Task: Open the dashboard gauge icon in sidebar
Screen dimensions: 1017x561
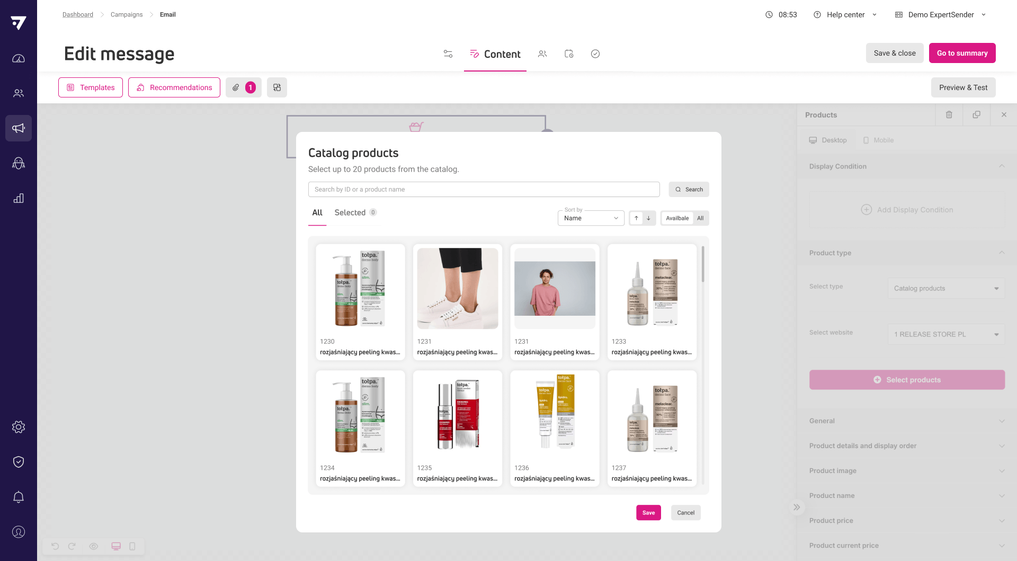Action: pos(19,58)
